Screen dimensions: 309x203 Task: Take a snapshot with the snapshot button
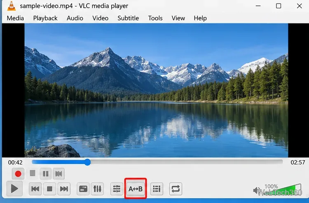coord(33,173)
